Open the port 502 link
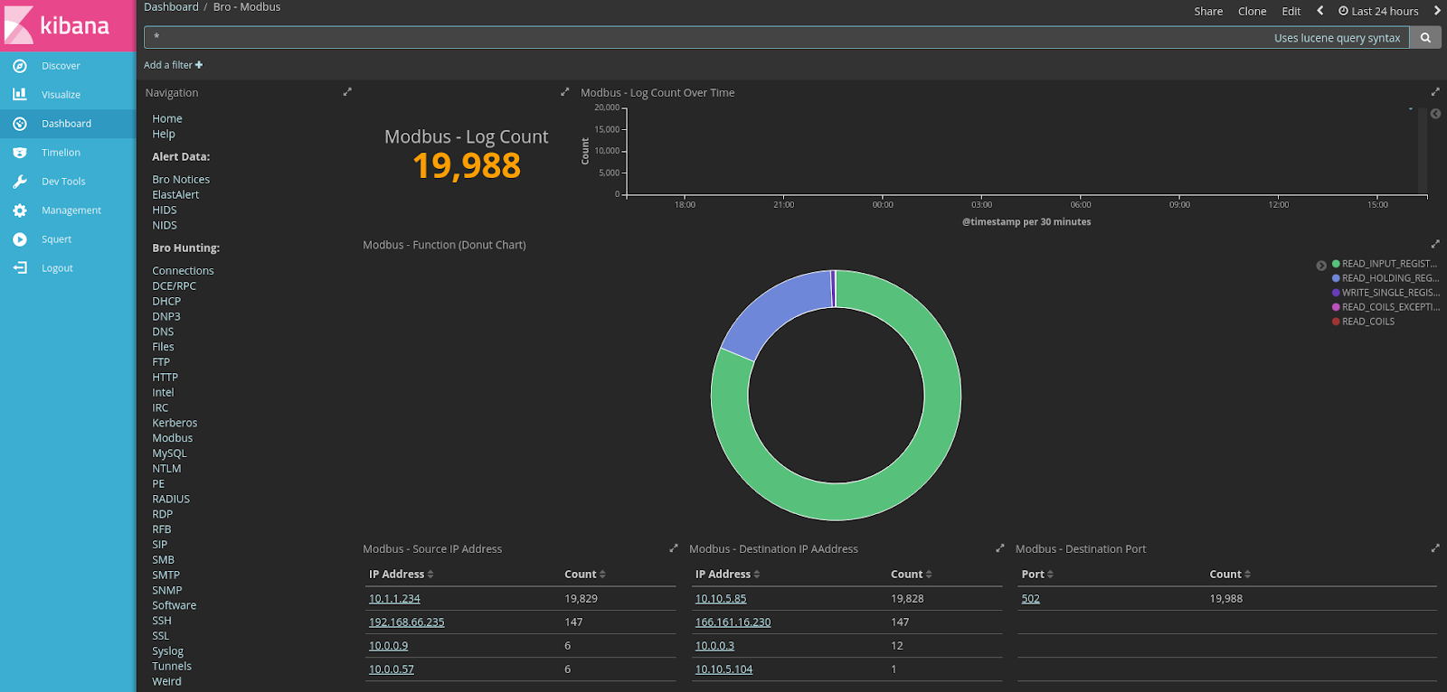The width and height of the screenshot is (1447, 692). coord(1031,599)
